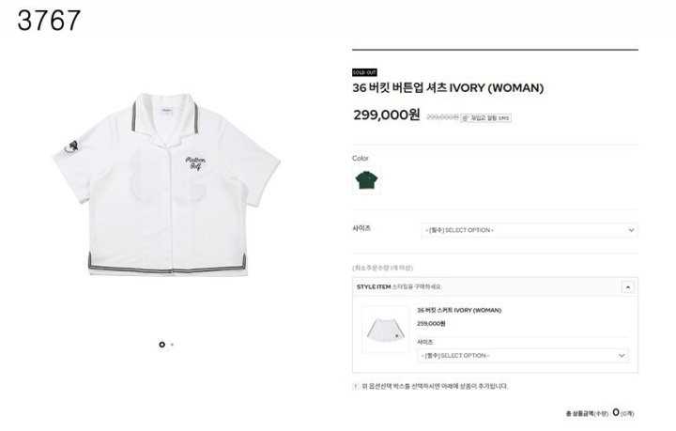Click the bell icon in restock alert

[x=465, y=117]
